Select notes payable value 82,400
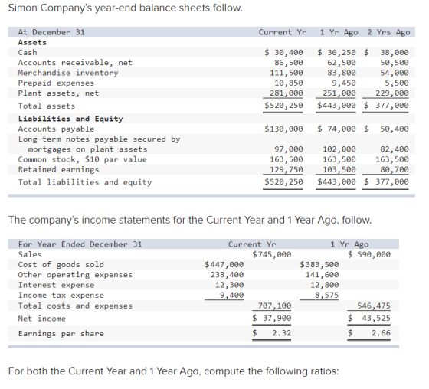429x389 pixels. (x=395, y=149)
